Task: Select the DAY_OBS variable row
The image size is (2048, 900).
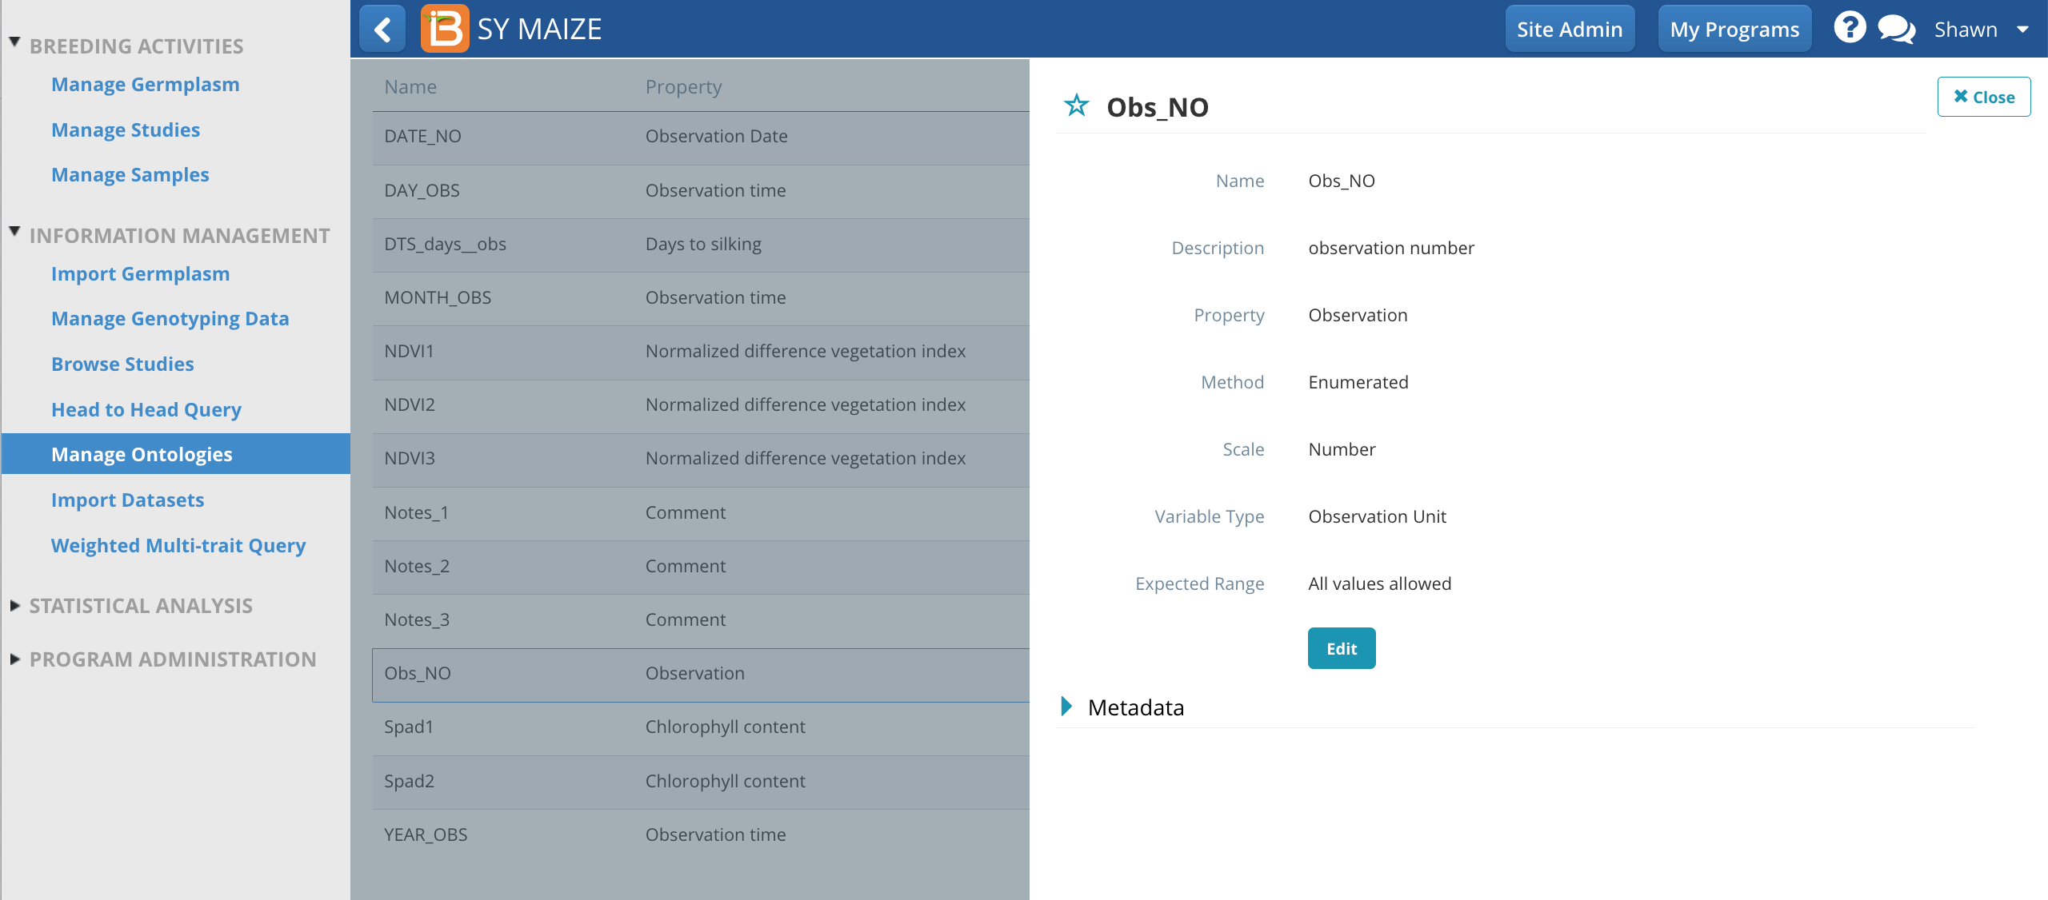Action: pyautogui.click(x=701, y=191)
